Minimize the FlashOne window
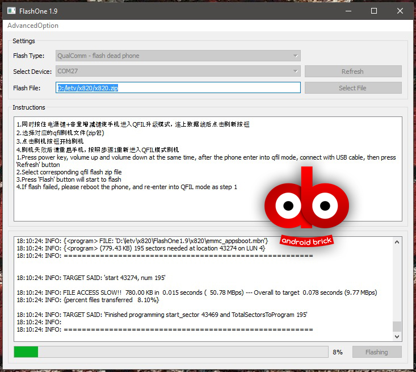The width and height of the screenshot is (416, 372). (348, 11)
